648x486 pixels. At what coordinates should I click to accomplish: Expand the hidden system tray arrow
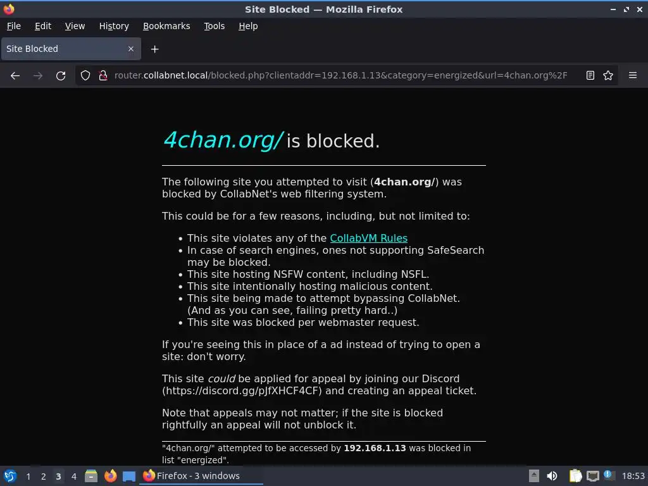(534, 476)
